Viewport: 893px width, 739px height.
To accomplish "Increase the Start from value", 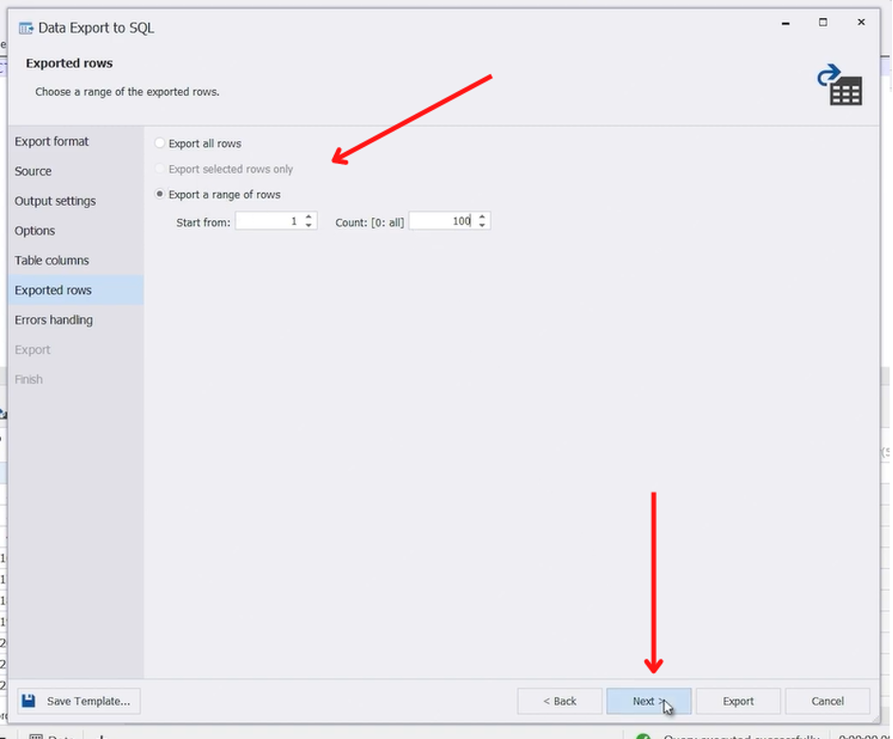I will pos(308,217).
